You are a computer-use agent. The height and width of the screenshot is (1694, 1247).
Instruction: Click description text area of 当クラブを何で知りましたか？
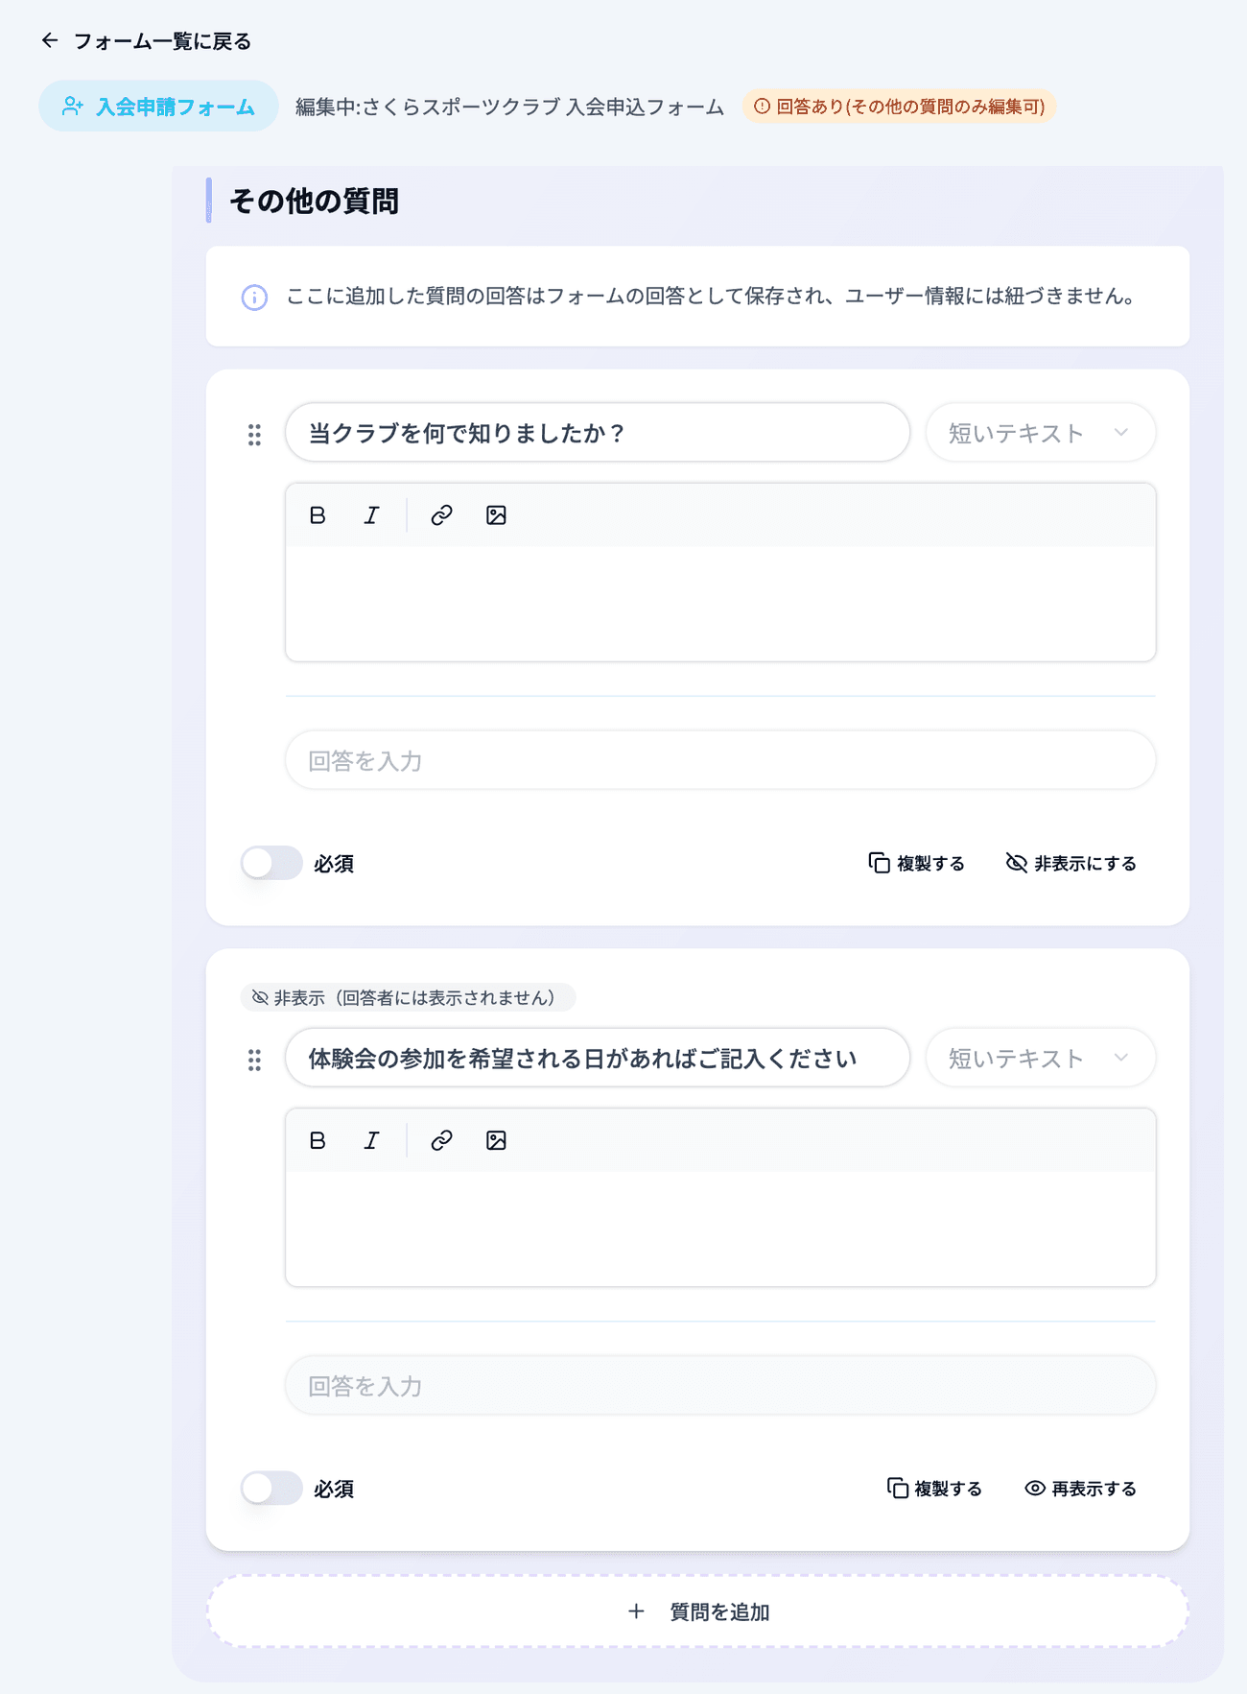720,604
